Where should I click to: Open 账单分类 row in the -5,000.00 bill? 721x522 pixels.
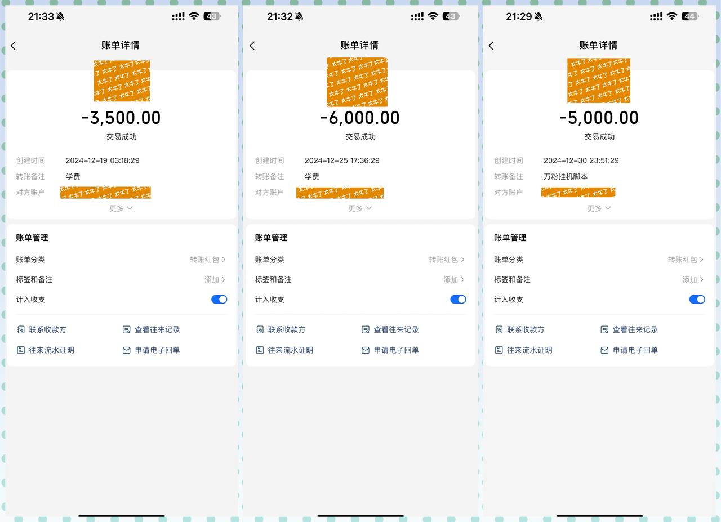(599, 260)
